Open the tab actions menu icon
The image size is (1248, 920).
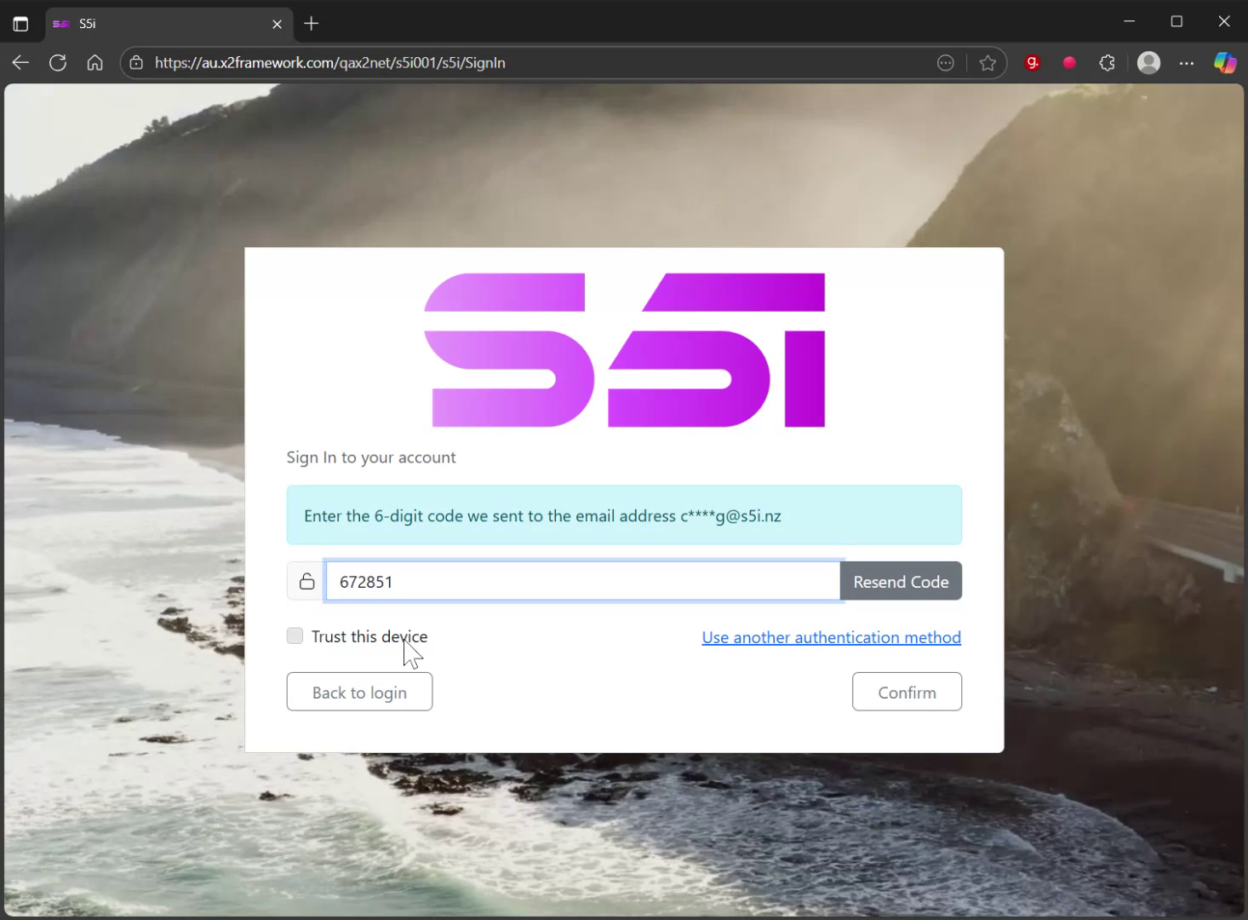(20, 24)
